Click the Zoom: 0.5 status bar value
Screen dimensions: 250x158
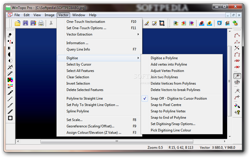coord(155,148)
